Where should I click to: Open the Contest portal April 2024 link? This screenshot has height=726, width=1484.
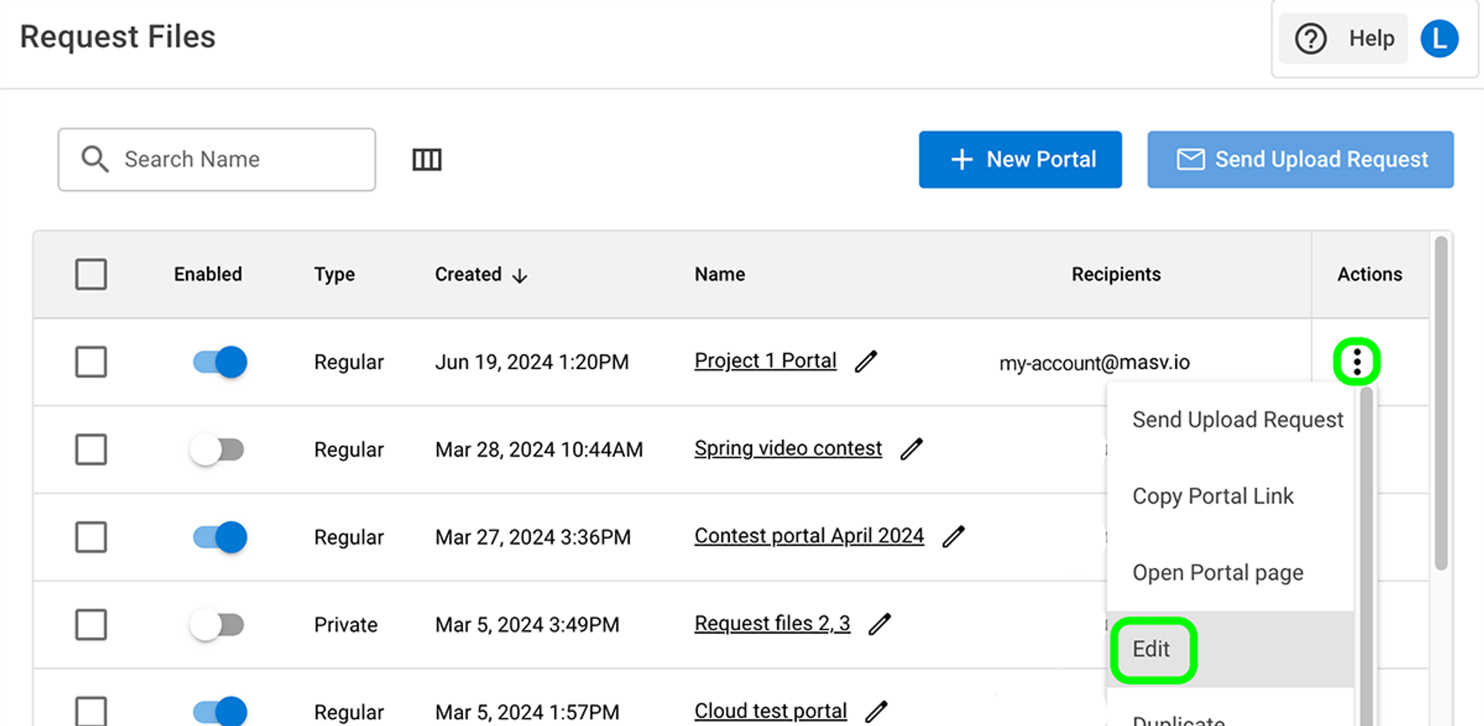(809, 536)
